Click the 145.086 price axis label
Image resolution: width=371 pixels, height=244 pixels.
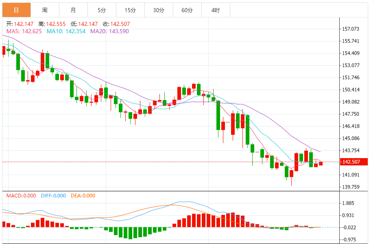[x=351, y=138]
